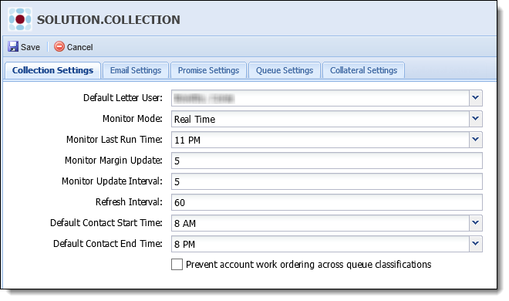Click the Cancel button label
The height and width of the screenshot is (301, 509).
pos(80,47)
